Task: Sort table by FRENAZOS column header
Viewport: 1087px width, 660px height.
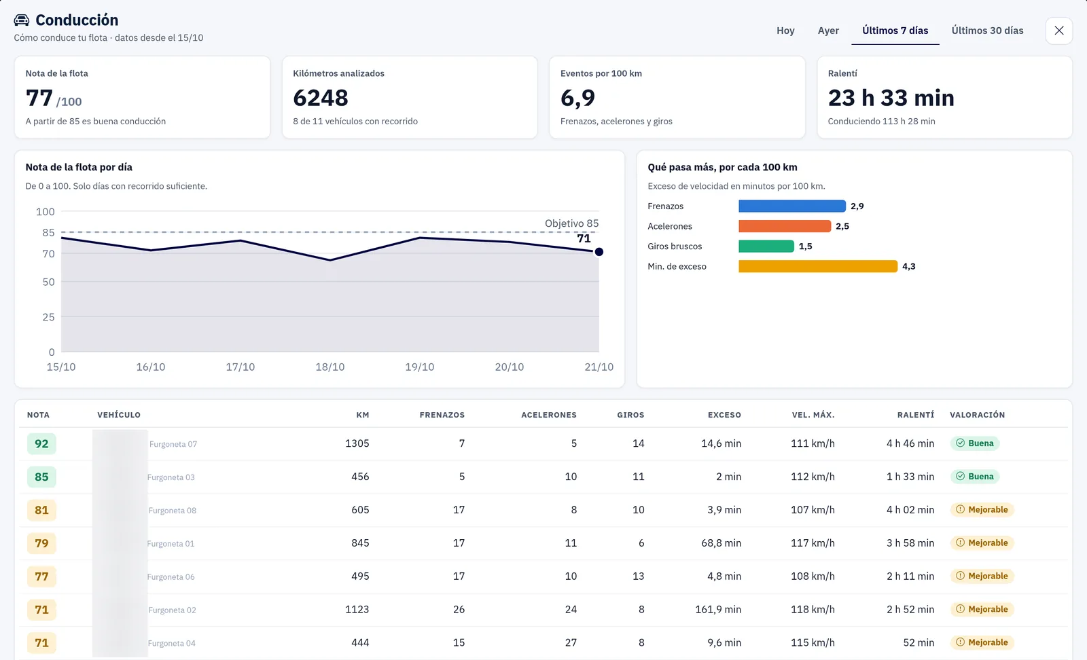Action: 442,415
